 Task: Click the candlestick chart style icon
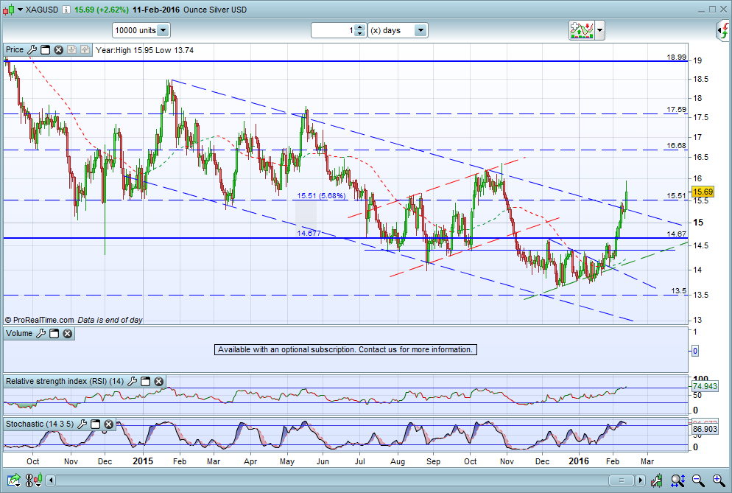click(9, 10)
